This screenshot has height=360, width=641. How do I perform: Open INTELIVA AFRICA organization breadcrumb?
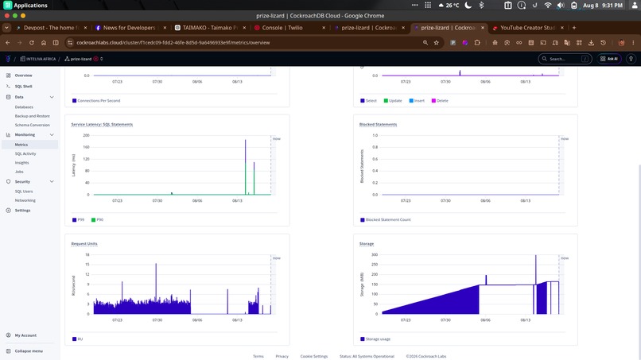38,59
